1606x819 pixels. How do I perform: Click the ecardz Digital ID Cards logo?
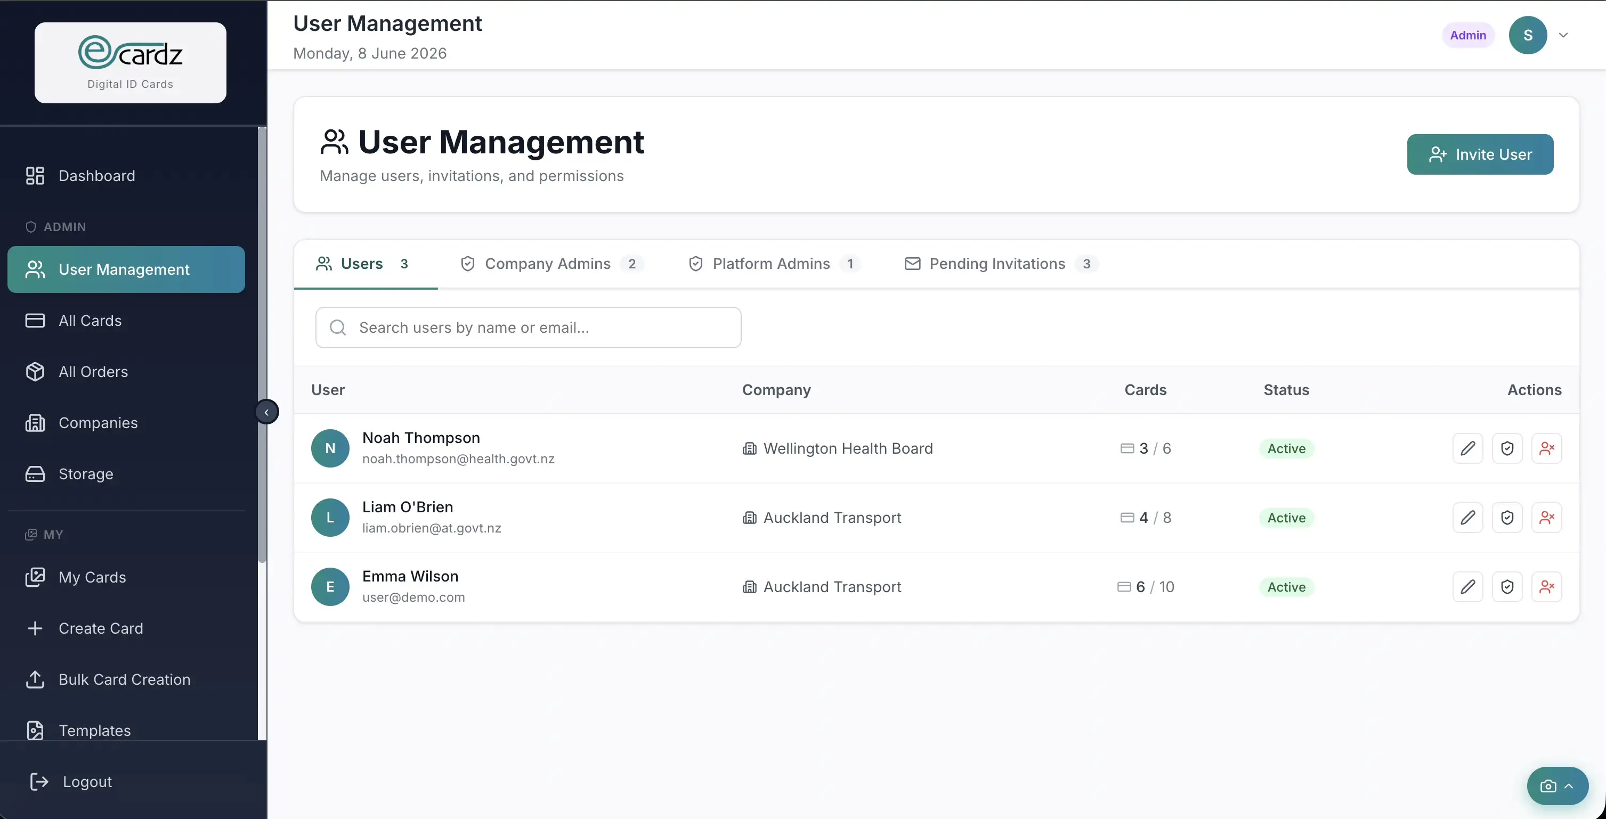coord(131,62)
